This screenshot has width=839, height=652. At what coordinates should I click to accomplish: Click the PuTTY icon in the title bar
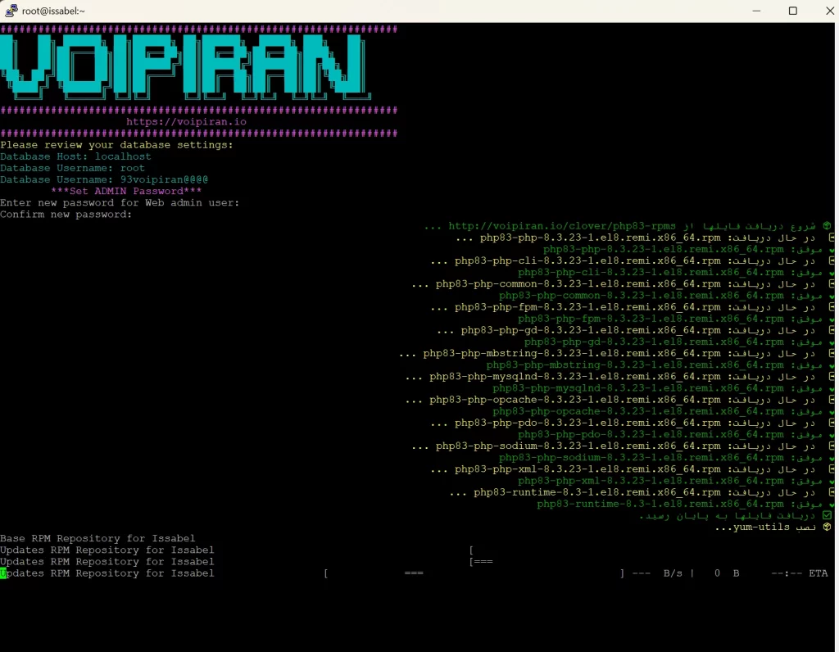[11, 10]
